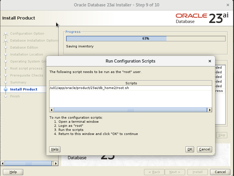Cancel the Run Configuration Scripts dialog

[204, 149]
